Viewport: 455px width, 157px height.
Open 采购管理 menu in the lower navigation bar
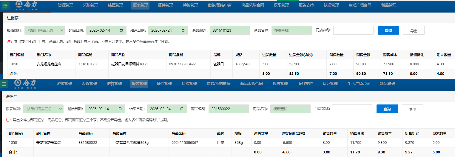tap(90, 84)
